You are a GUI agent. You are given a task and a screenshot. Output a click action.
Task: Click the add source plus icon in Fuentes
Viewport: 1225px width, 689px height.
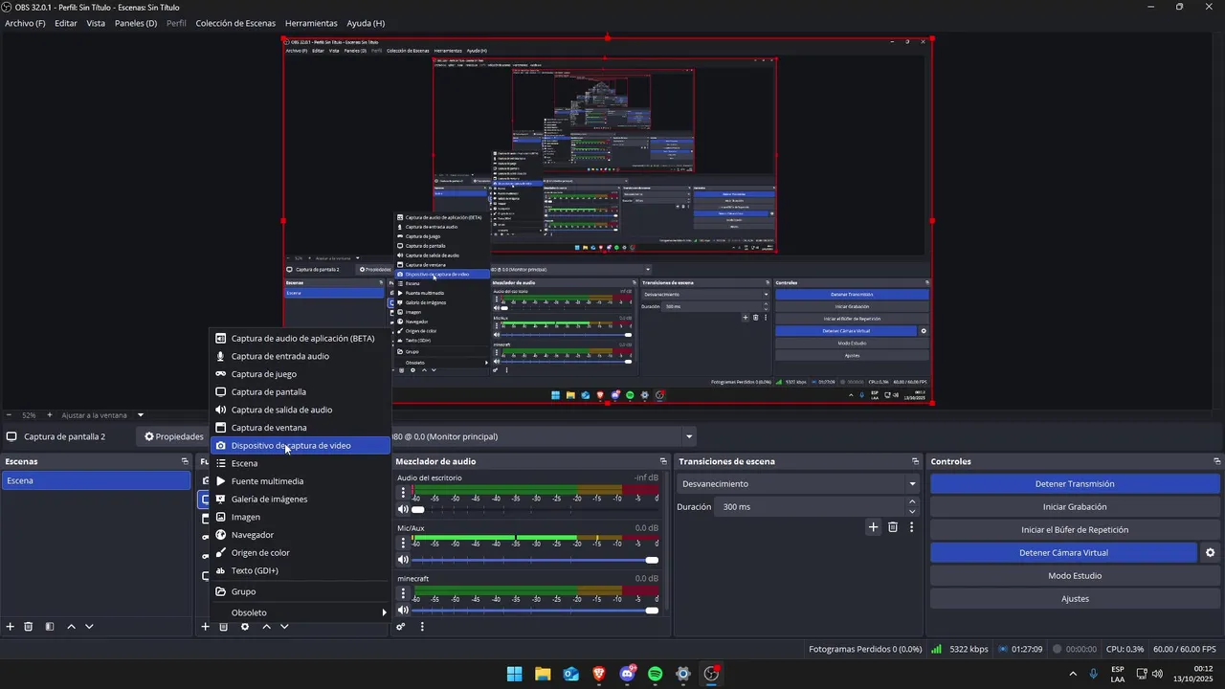205,627
